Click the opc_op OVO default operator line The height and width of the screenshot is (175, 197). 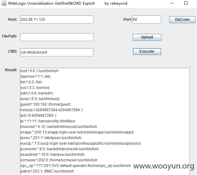point(76,166)
